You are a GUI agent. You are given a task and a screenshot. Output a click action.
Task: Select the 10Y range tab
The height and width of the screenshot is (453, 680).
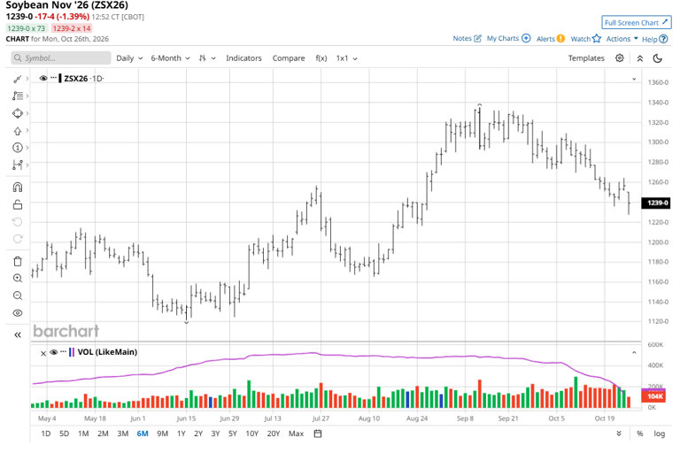point(252,434)
